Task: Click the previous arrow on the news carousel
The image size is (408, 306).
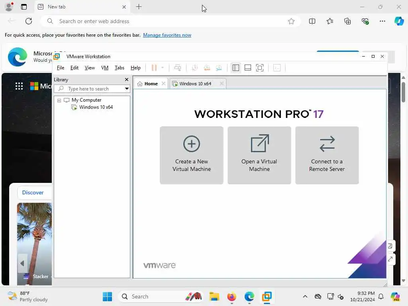Action: (x=22, y=263)
